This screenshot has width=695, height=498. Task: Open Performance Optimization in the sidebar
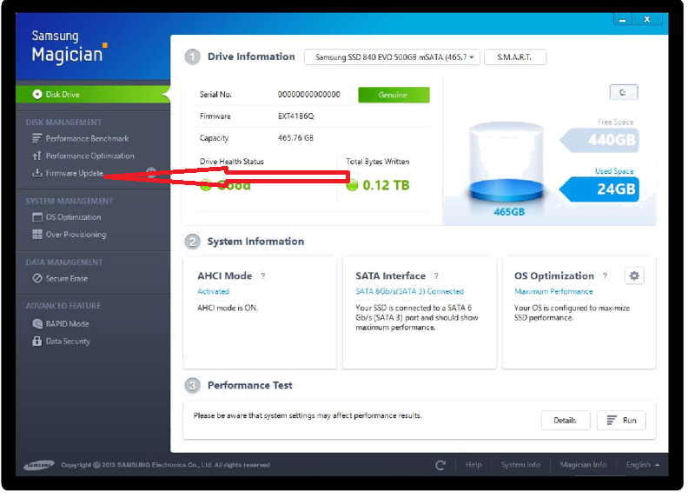89,156
